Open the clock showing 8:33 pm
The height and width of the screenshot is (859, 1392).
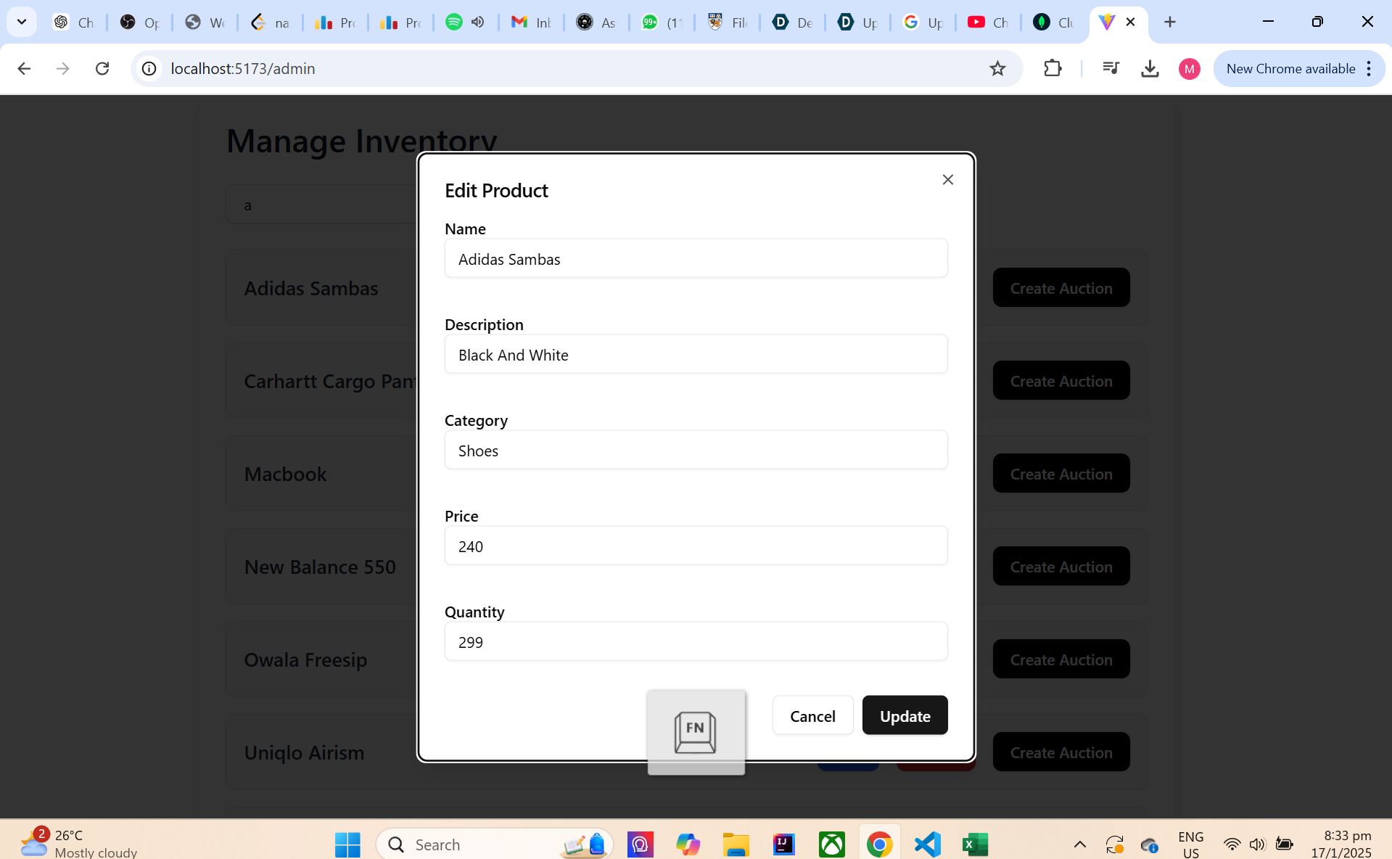click(x=1341, y=844)
